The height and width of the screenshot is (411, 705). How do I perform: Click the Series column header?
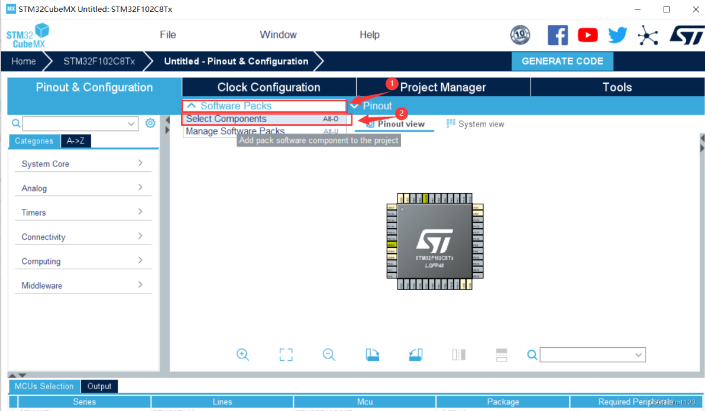click(84, 402)
